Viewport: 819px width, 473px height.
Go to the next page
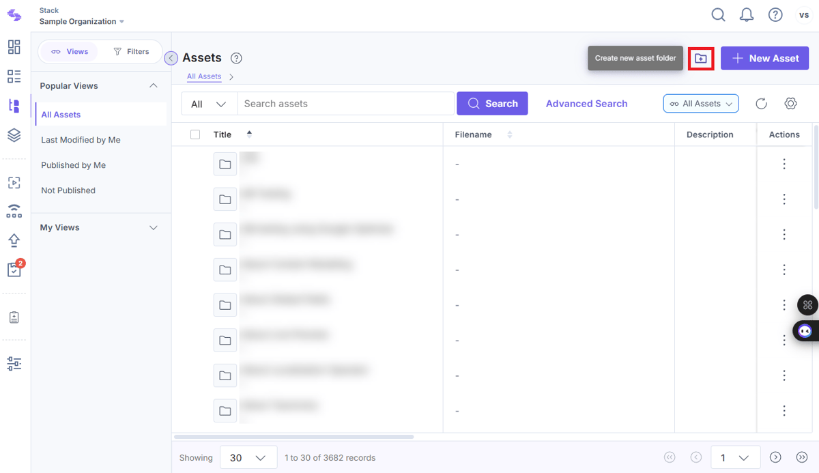click(775, 457)
